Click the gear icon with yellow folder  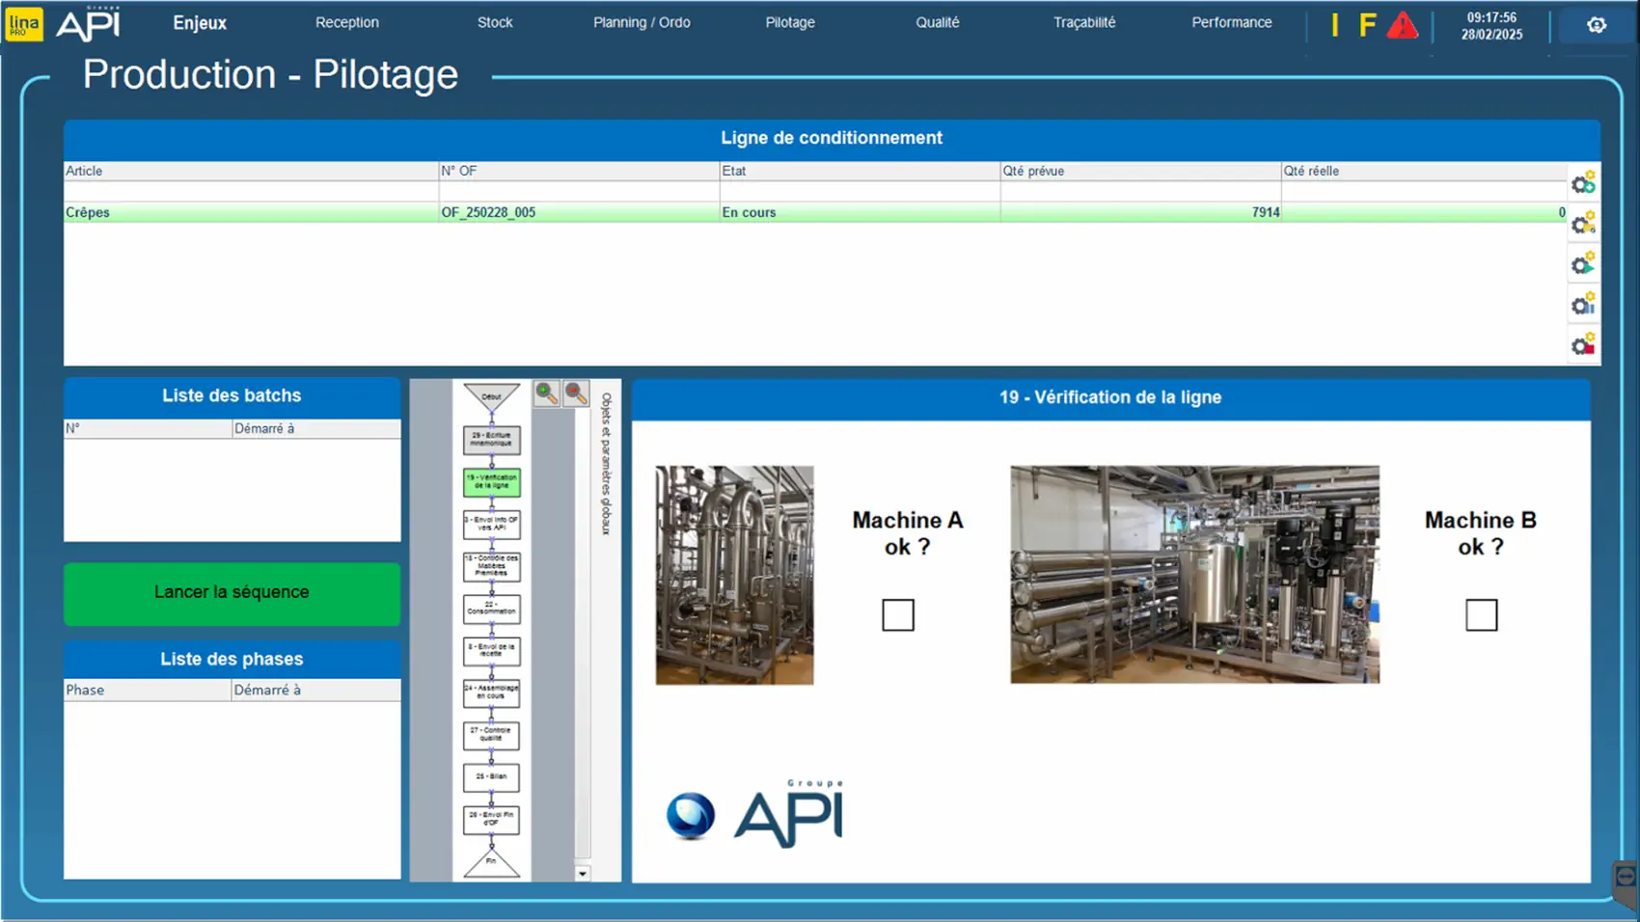click(1582, 224)
